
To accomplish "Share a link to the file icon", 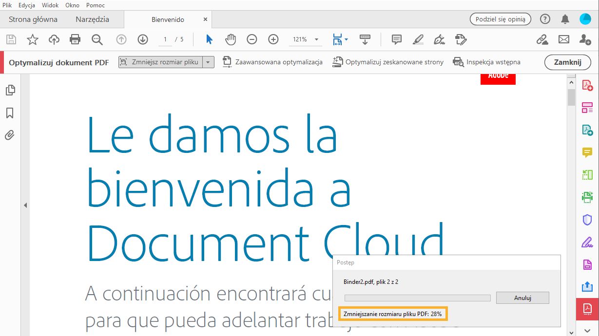I will point(542,39).
